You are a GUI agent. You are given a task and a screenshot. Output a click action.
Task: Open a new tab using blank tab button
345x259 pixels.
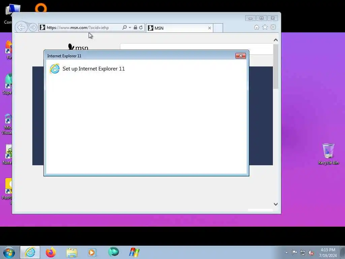(x=218, y=28)
